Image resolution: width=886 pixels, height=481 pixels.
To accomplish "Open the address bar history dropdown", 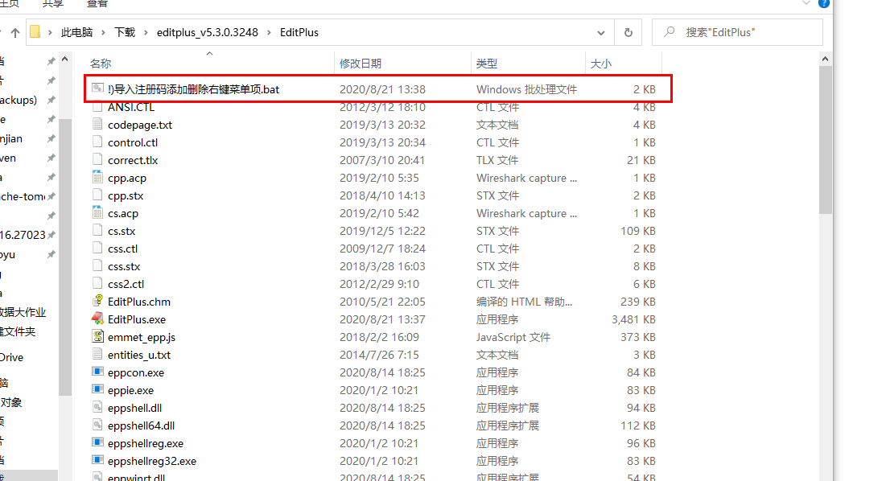I will point(600,33).
